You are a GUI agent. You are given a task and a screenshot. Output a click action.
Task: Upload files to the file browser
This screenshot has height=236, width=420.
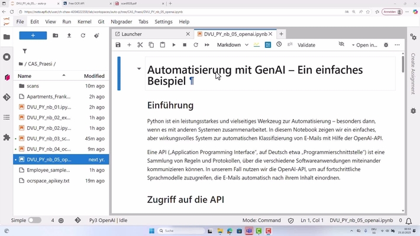[69, 35]
